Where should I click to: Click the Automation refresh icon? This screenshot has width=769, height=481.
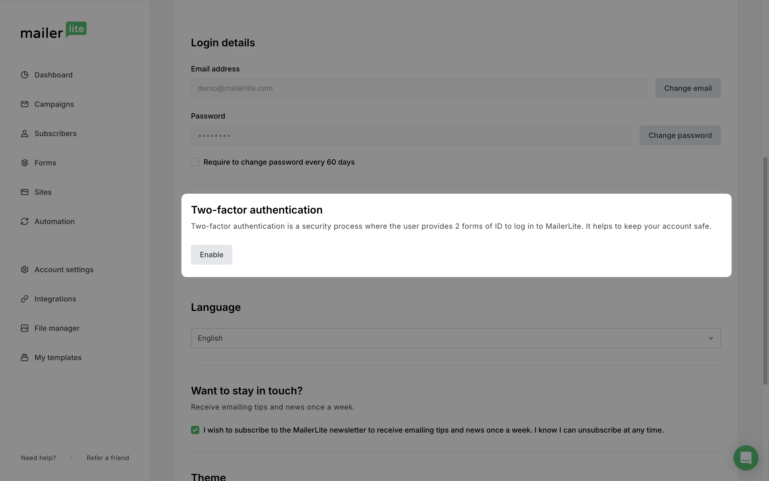coord(25,221)
